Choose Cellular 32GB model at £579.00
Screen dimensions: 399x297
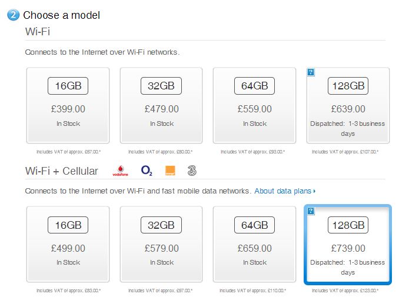click(161, 243)
